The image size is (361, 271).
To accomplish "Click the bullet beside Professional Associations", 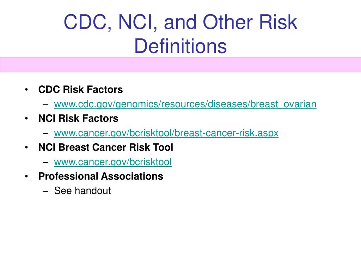I will pos(26,176).
